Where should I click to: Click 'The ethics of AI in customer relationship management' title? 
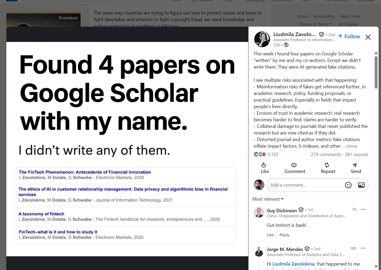coord(123,192)
